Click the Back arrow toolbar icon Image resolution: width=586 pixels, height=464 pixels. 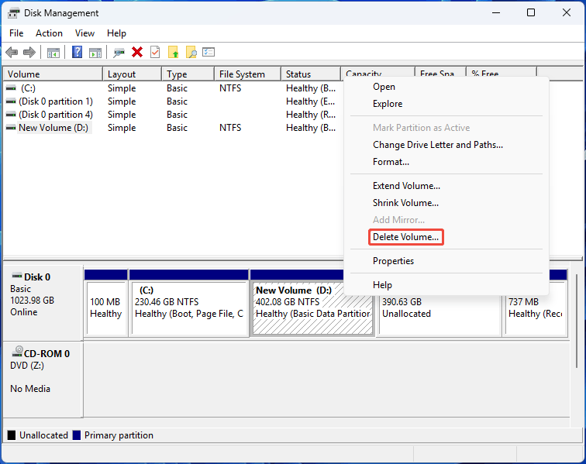point(12,53)
